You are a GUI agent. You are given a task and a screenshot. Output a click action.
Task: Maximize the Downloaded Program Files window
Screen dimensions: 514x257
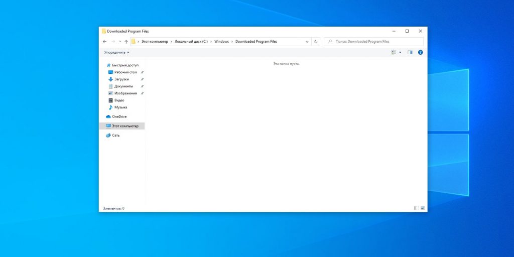point(407,31)
